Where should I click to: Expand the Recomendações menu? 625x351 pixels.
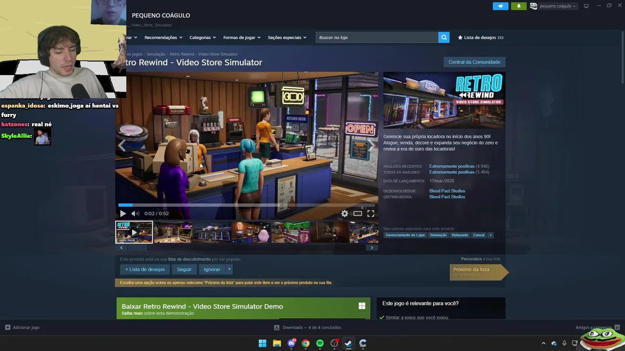pyautogui.click(x=163, y=38)
